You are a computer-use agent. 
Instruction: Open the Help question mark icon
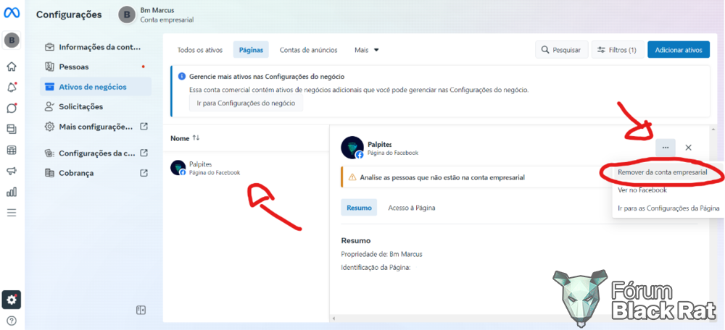click(12, 321)
